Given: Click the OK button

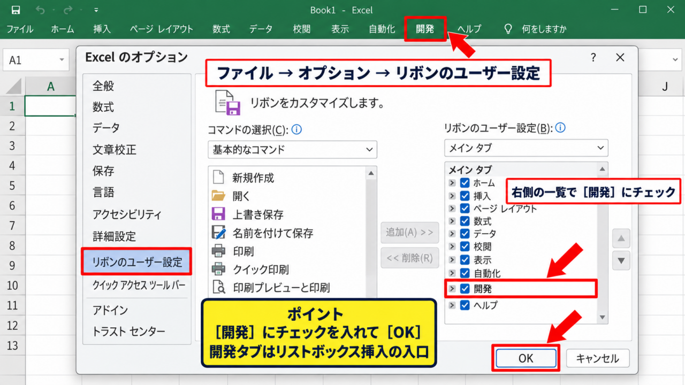Looking at the screenshot, I should (526, 358).
